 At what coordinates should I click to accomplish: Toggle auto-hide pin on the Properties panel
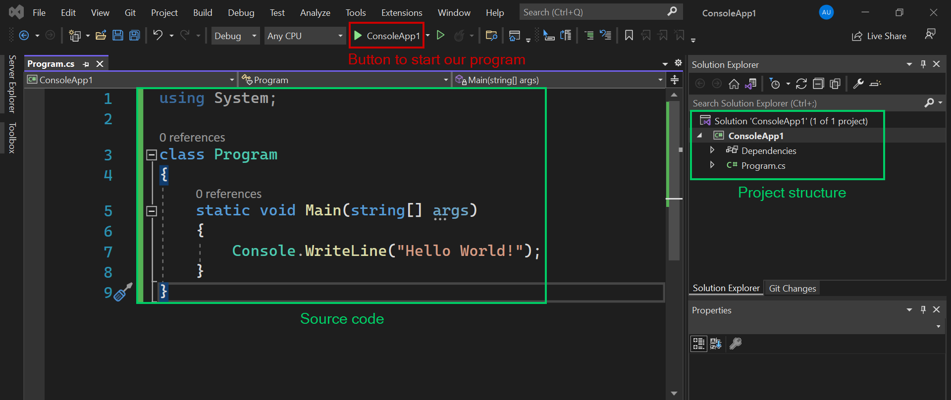click(923, 310)
